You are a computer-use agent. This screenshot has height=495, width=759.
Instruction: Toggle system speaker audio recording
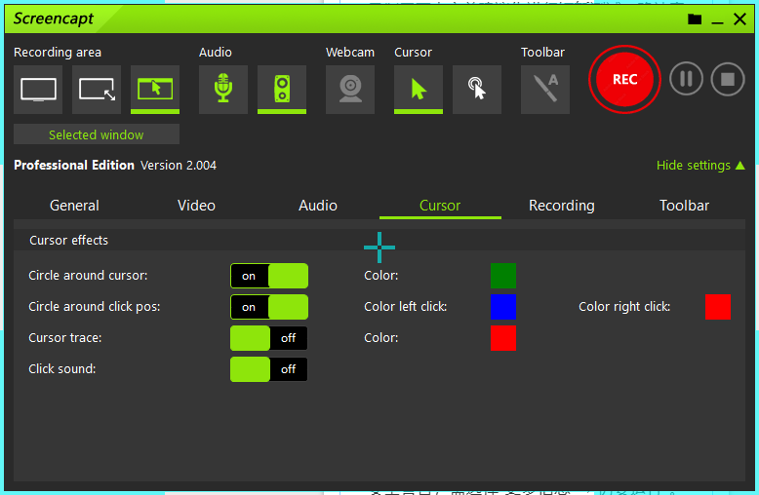click(282, 90)
